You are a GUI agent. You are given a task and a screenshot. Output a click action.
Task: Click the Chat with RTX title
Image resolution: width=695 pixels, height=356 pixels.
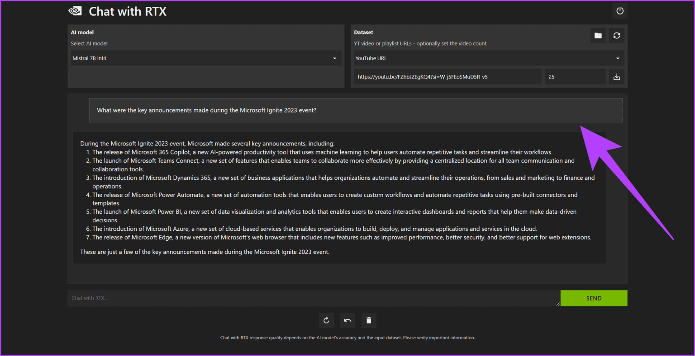[x=128, y=11]
